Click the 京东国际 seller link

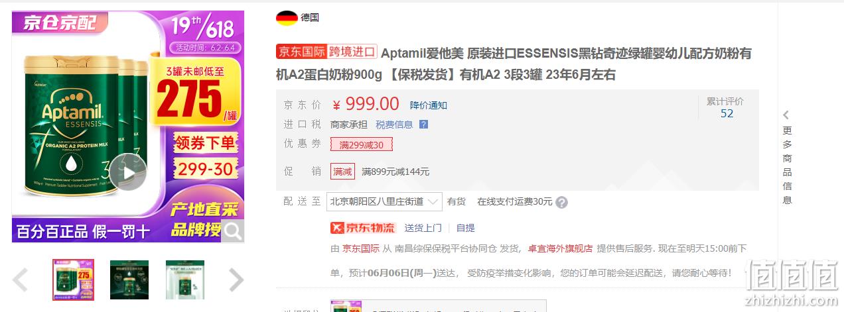[361, 248]
